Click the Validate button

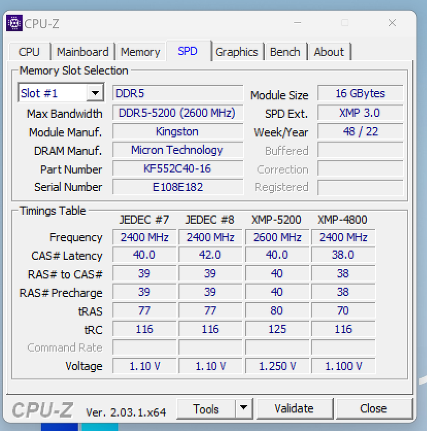coord(294,408)
